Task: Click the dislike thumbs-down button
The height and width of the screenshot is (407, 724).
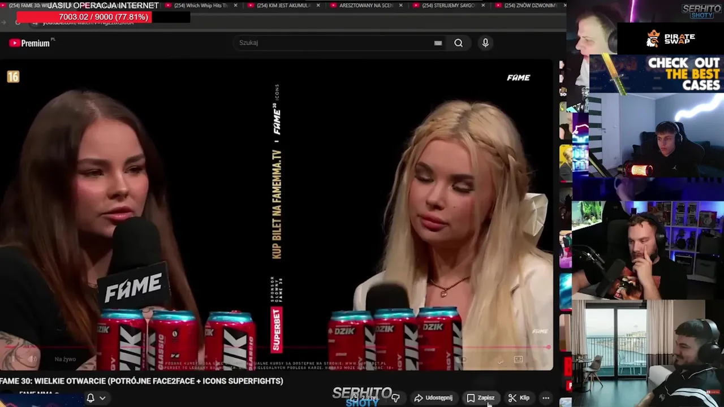Action: (x=395, y=398)
